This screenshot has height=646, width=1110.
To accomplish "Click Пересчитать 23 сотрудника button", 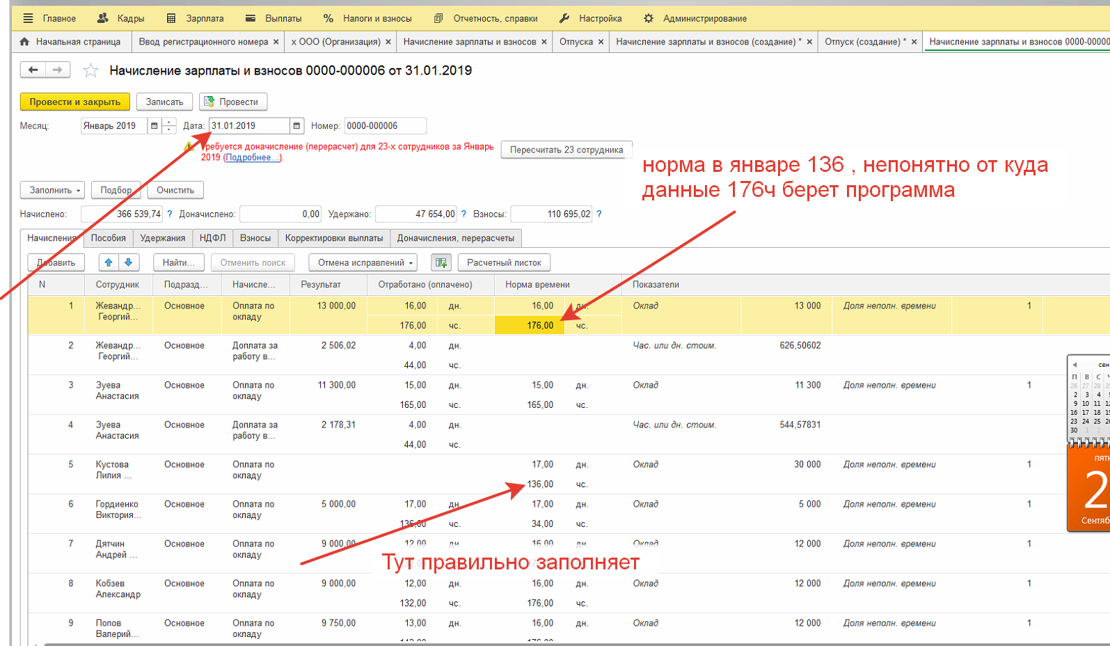I will [x=566, y=150].
